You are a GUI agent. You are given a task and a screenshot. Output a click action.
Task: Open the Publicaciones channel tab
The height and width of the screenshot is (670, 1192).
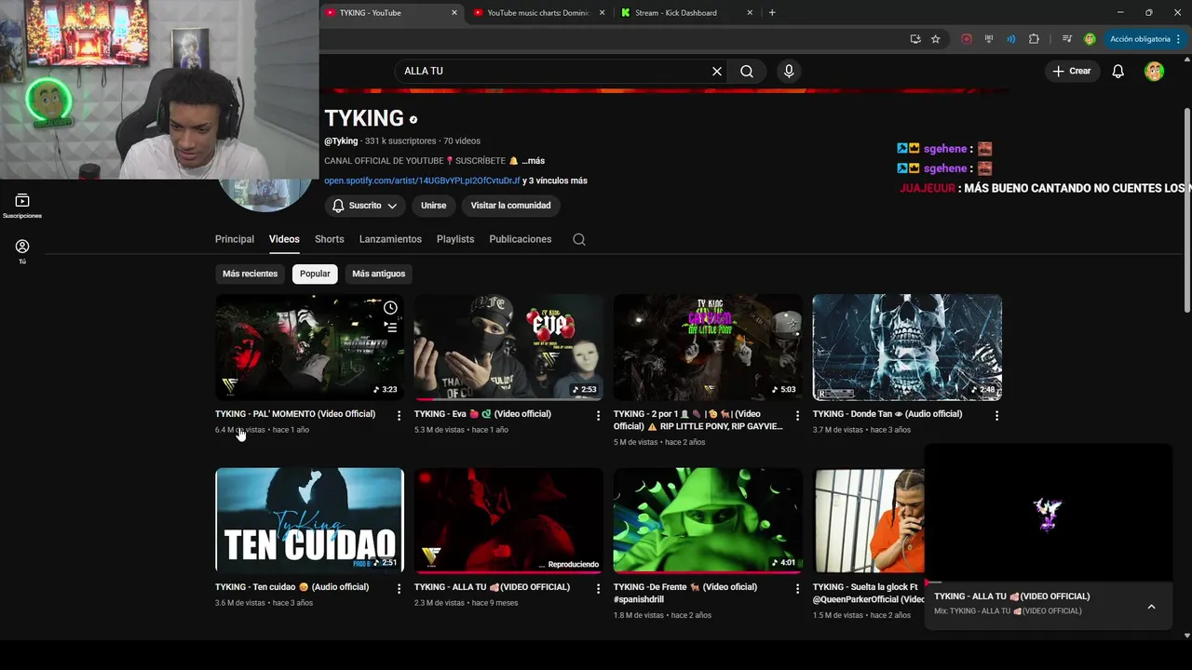(521, 239)
